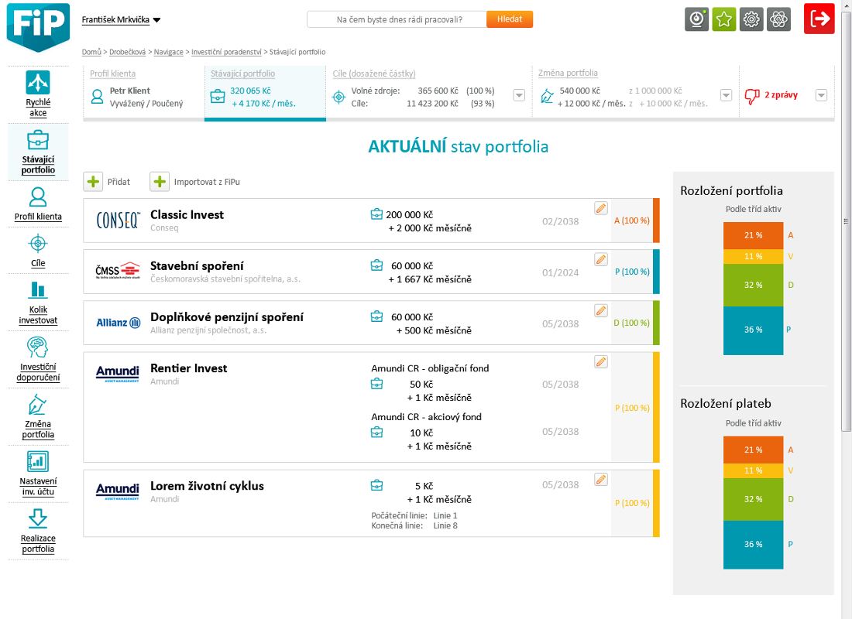Expand the František Mrkvička user dropdown
This screenshot has height=619, width=852.
coord(156,20)
